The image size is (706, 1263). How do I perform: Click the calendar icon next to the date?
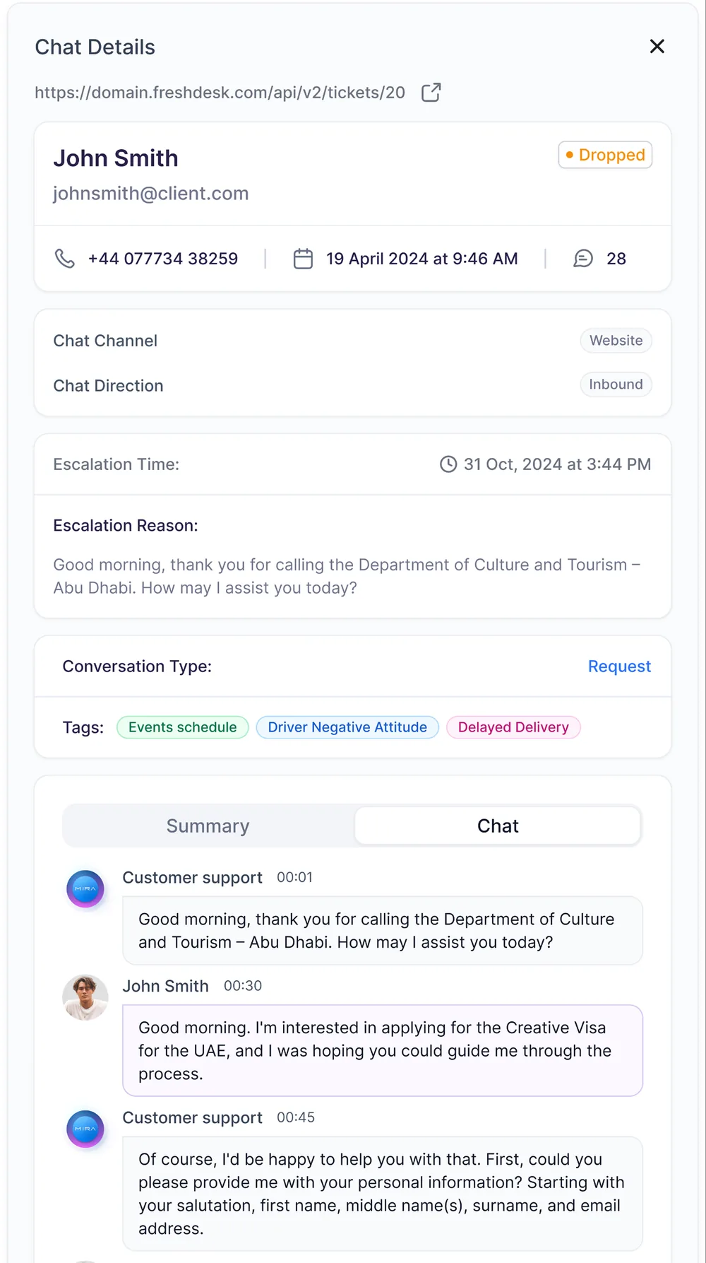[x=303, y=259]
